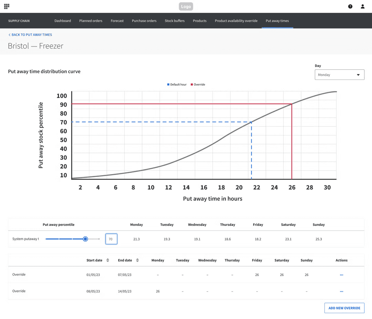Image resolution: width=372 pixels, height=319 pixels.
Task: Click the Add new override button
Action: point(344,308)
